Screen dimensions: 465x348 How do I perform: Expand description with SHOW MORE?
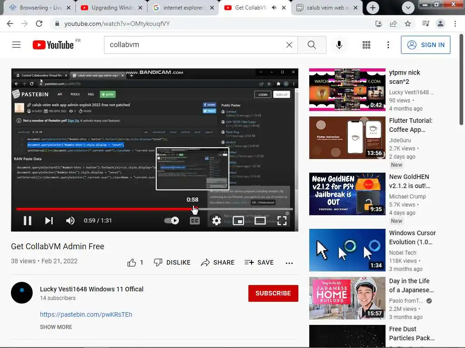pyautogui.click(x=56, y=327)
